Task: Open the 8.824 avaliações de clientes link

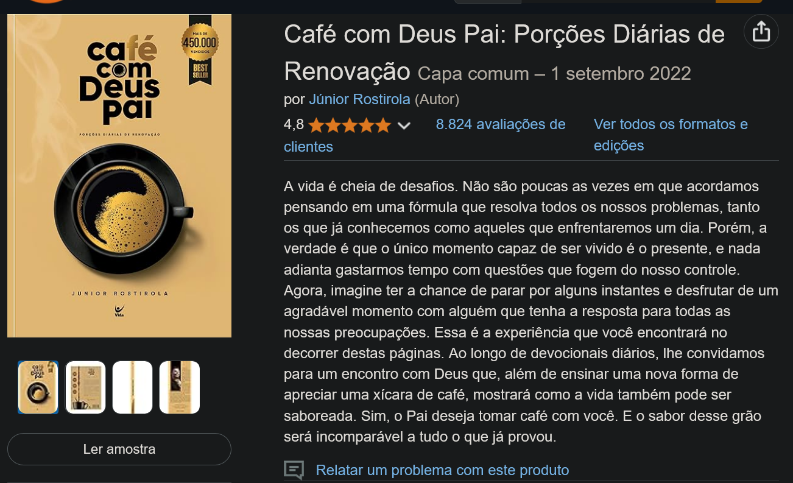Action: coord(425,135)
